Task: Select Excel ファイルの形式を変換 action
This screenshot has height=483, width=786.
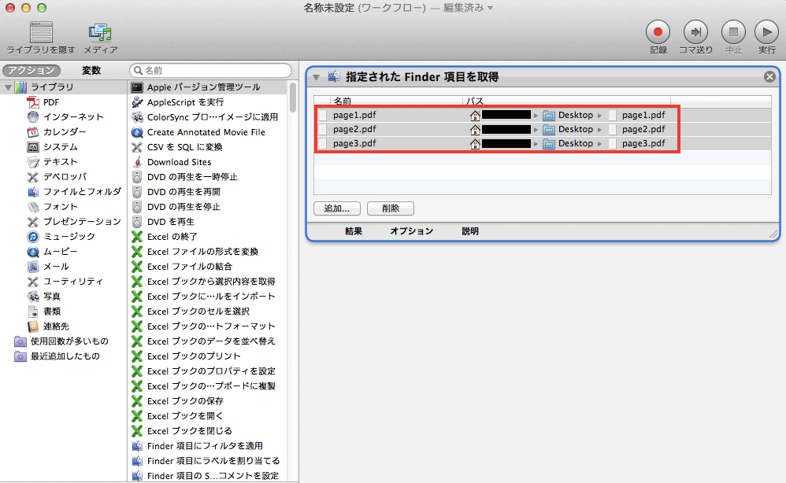Action: tap(208, 252)
